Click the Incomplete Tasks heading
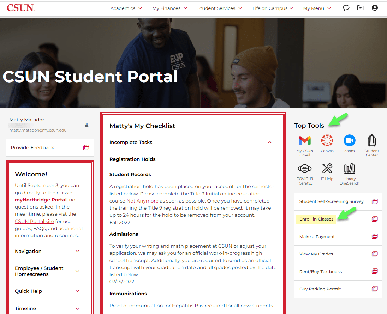Viewport: 387px width, 314px height. [131, 142]
